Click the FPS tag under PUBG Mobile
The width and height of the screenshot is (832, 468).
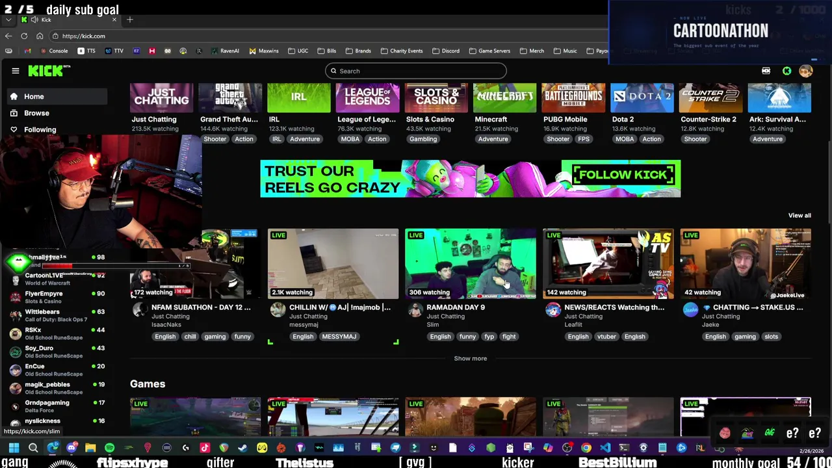(584, 139)
